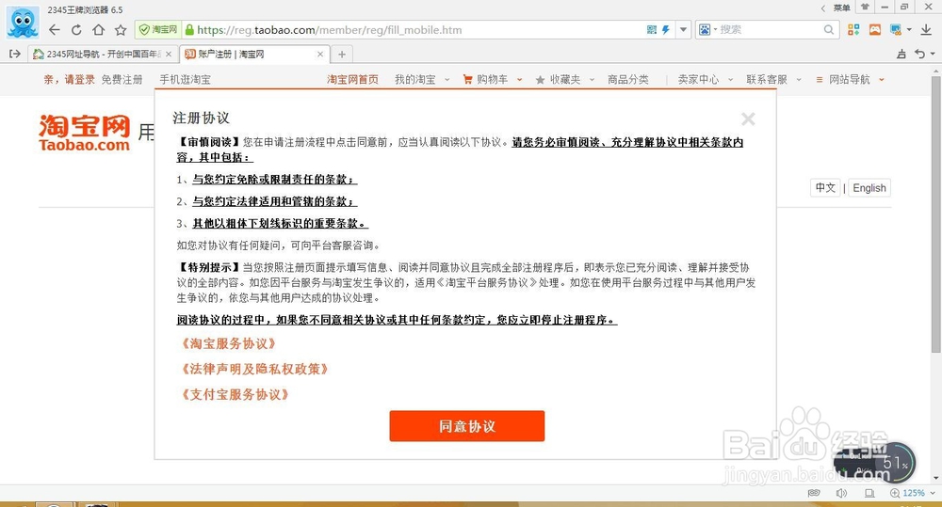
Task: Close the 注册协议 dialog
Action: (748, 119)
